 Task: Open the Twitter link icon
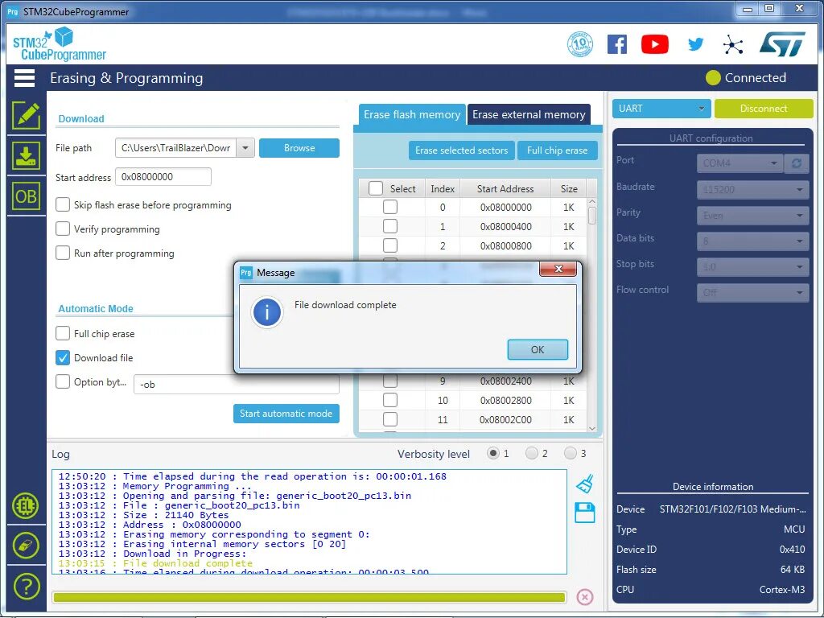695,44
